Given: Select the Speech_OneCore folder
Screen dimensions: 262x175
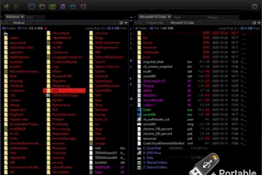Looking at the screenshot, I should click(x=107, y=67).
